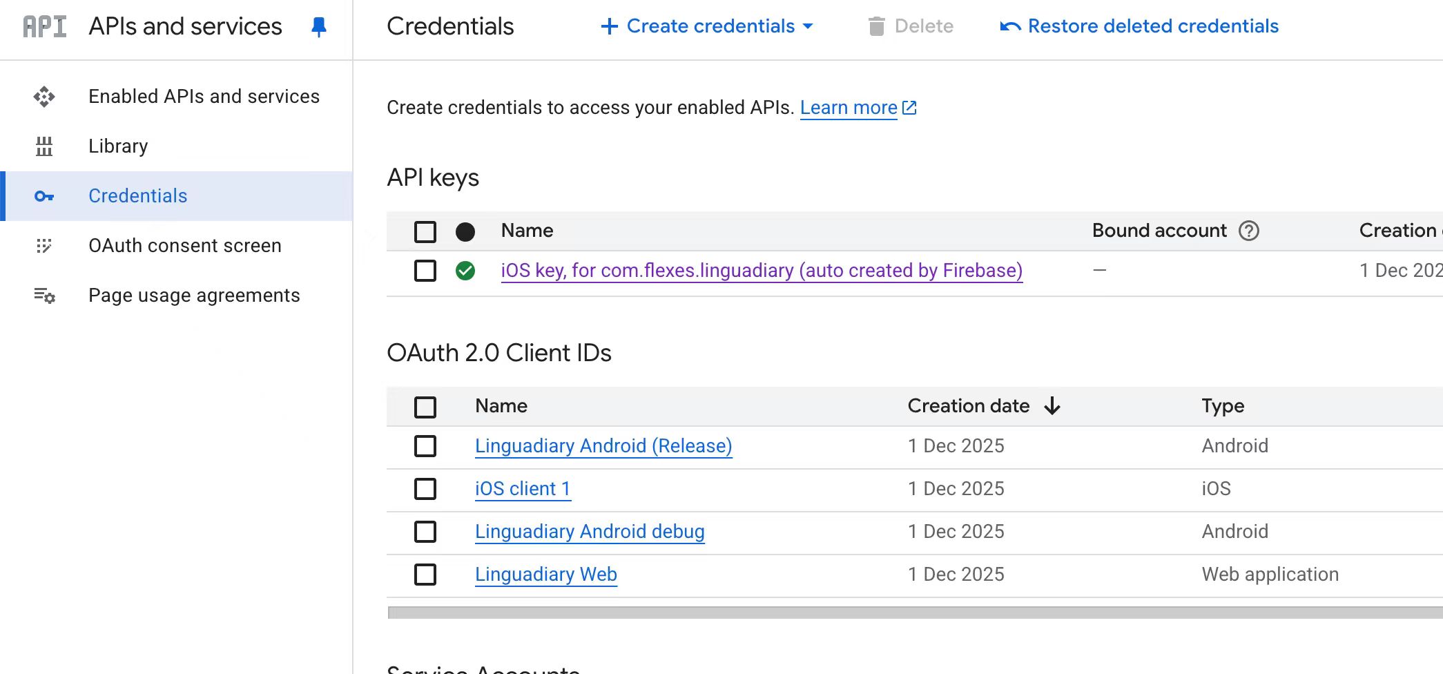The height and width of the screenshot is (674, 1443).
Task: Click the Enabled APIs and services icon
Action: click(44, 97)
